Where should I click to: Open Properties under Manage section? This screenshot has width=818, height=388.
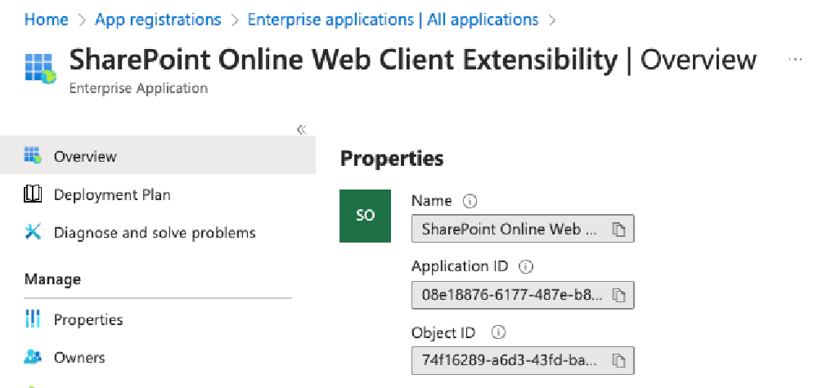pos(88,319)
